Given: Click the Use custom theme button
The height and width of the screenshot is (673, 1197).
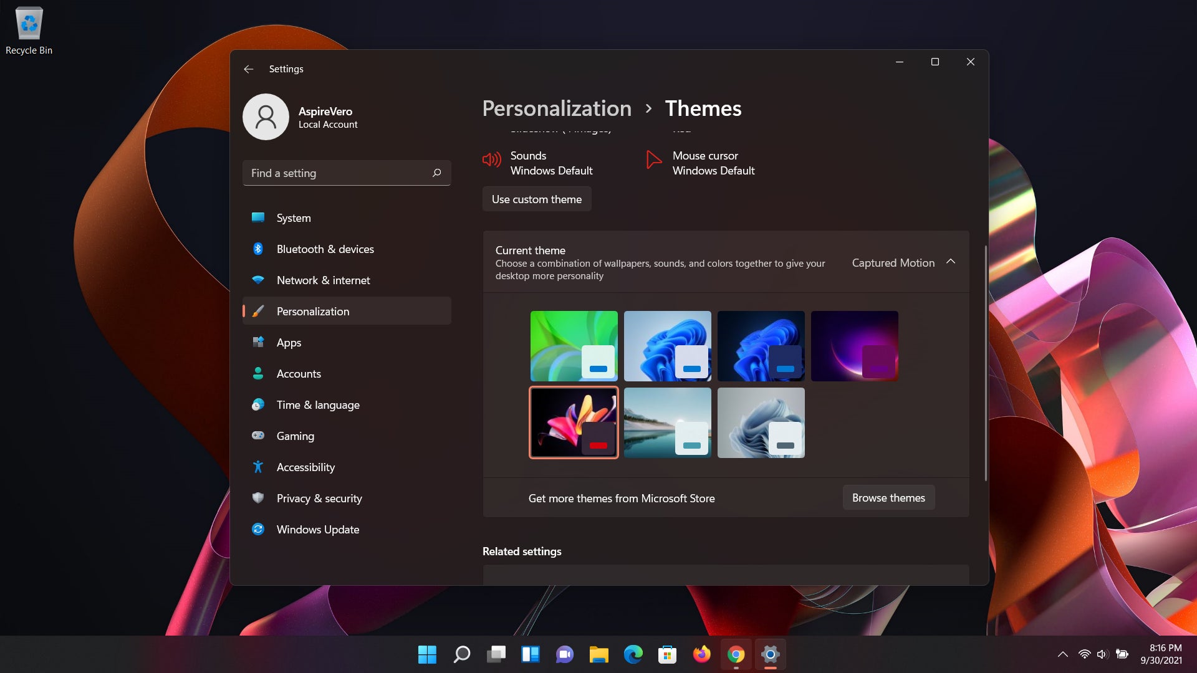Looking at the screenshot, I should point(537,199).
